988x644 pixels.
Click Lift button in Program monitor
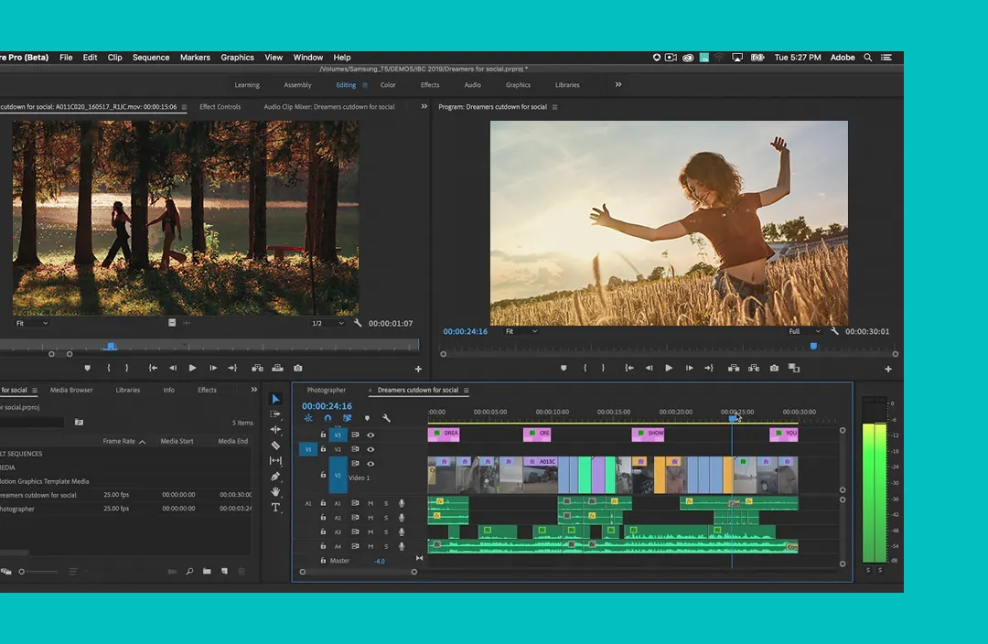(734, 368)
